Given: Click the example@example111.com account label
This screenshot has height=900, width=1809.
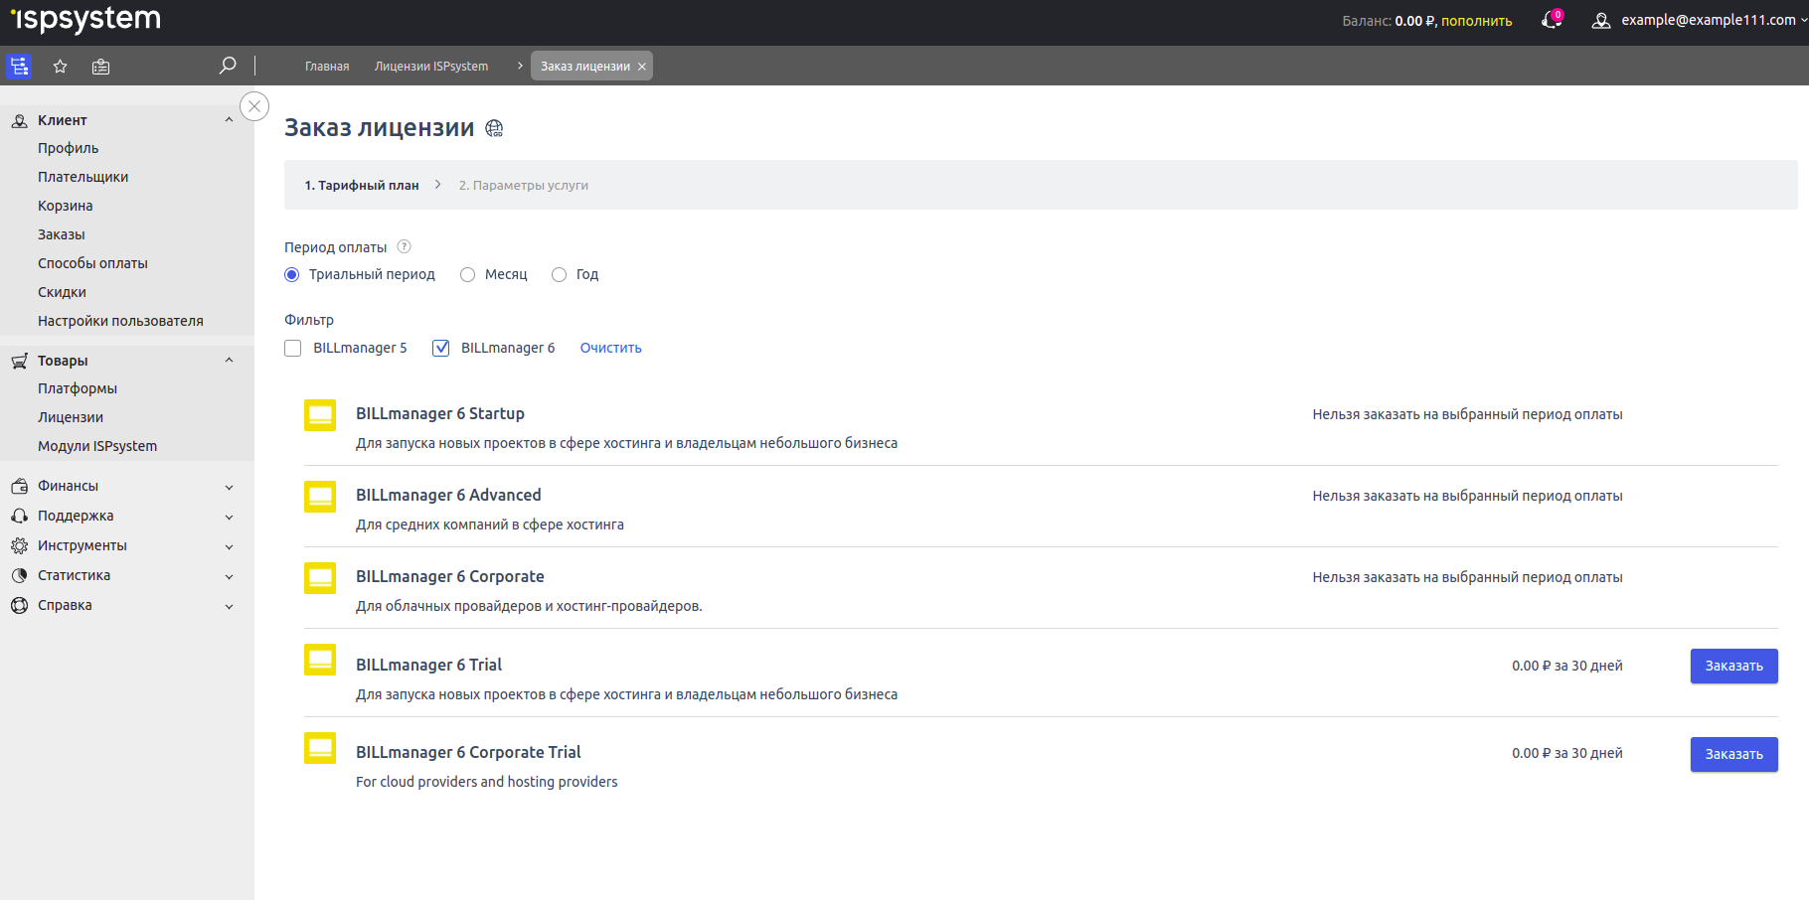Looking at the screenshot, I should [1709, 20].
